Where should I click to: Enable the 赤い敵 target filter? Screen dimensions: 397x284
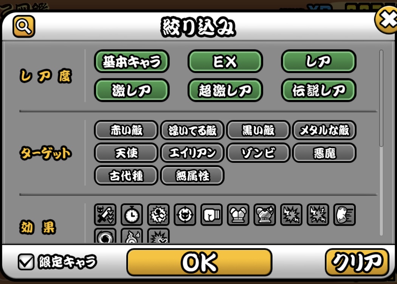click(x=126, y=130)
